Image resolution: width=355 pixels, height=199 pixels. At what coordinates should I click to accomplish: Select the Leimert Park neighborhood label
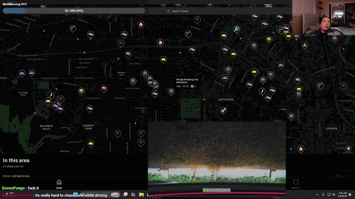click(88, 127)
